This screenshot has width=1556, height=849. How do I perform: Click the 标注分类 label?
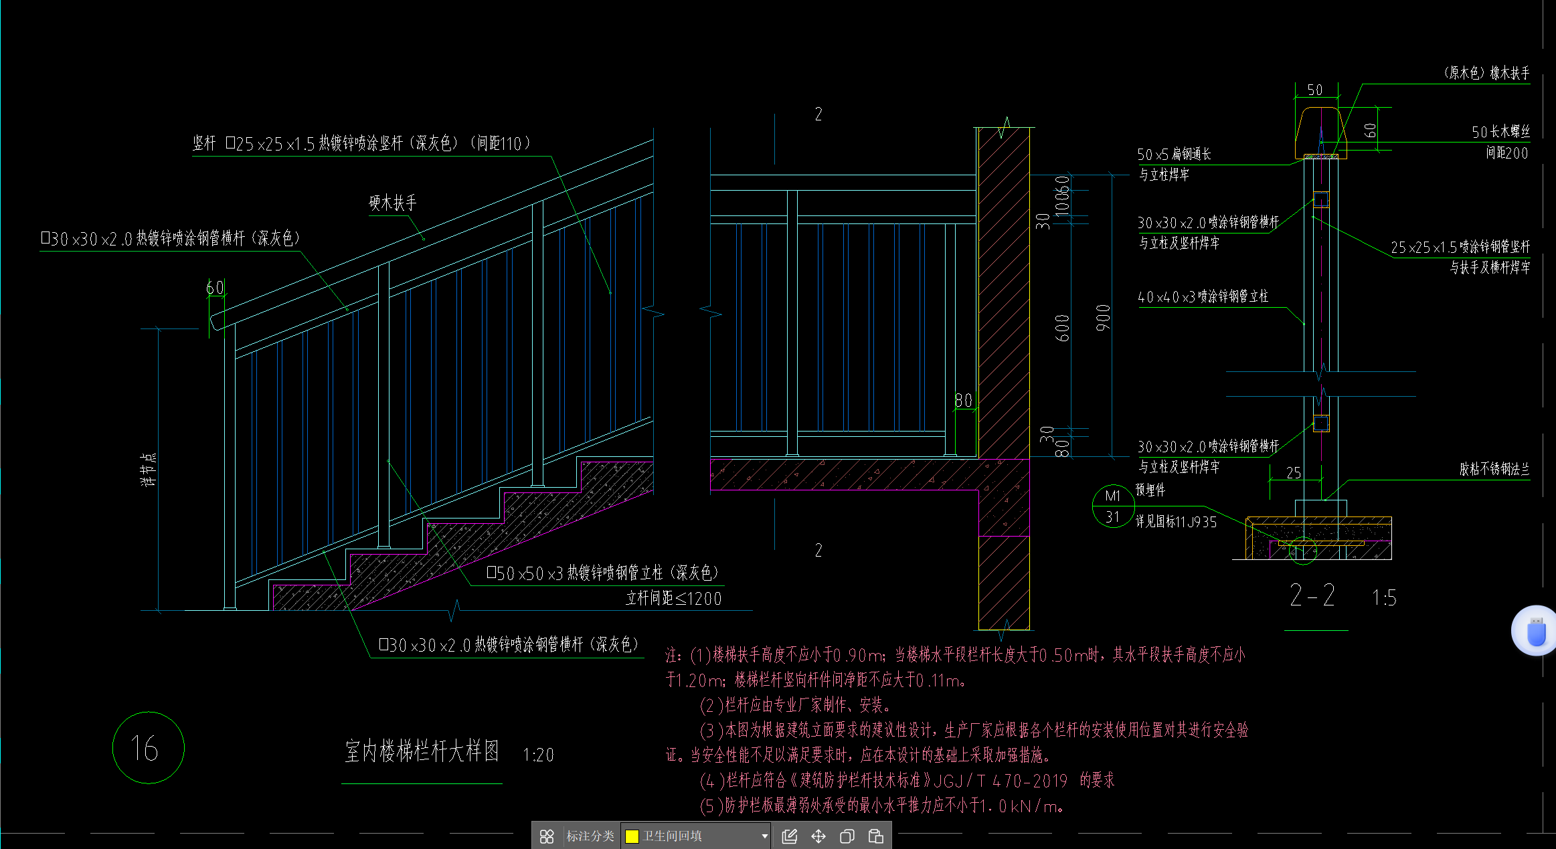tap(590, 836)
